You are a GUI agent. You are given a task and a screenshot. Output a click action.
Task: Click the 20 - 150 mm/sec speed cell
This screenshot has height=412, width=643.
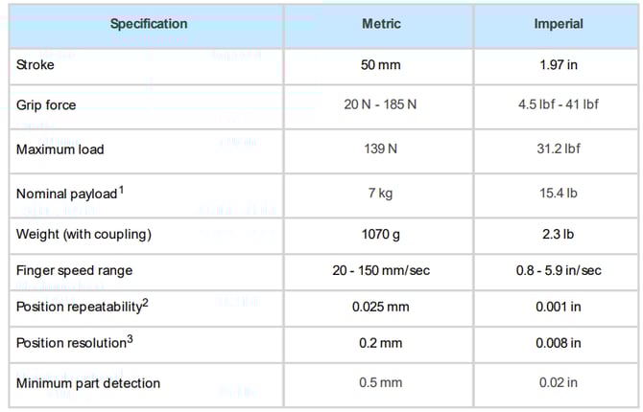381,271
